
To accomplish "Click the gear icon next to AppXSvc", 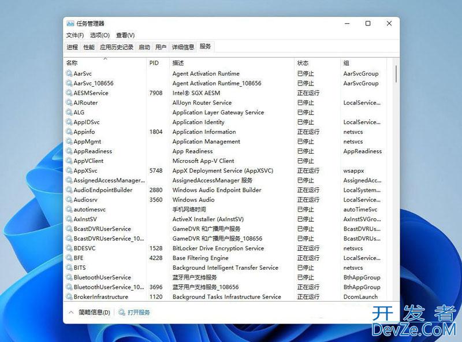I will click(x=69, y=170).
